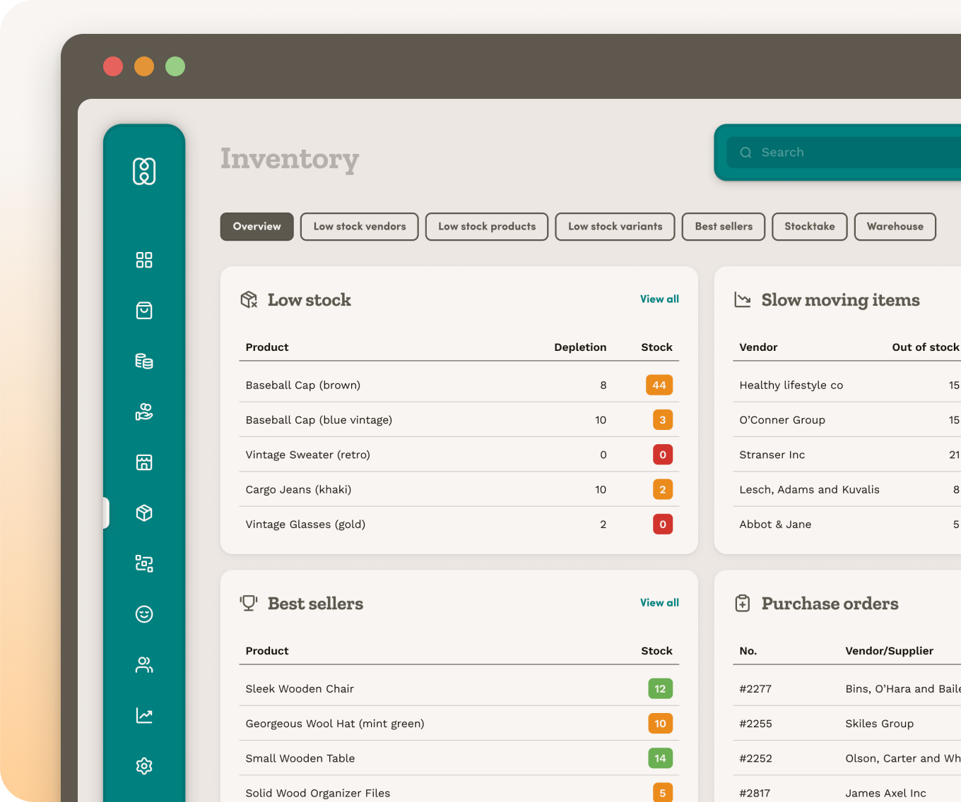Switch to Low stock vendors tab

[359, 227]
